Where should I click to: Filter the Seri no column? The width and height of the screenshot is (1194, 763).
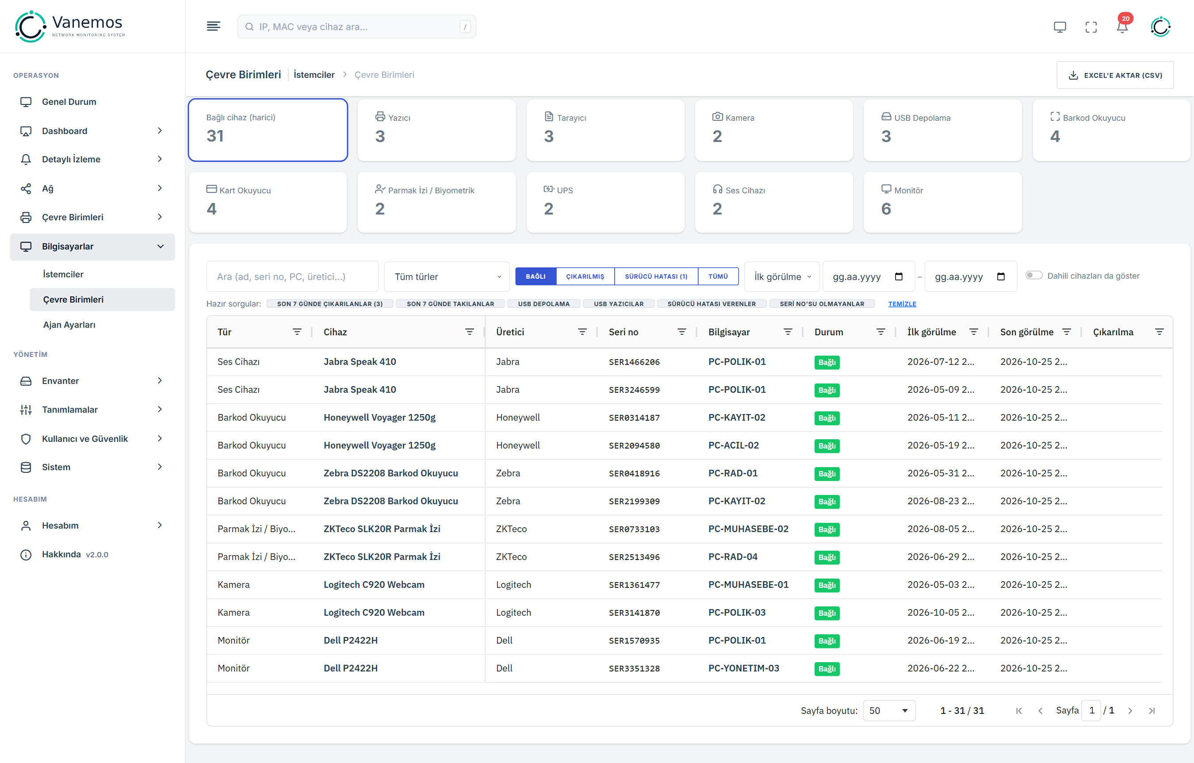tap(682, 332)
